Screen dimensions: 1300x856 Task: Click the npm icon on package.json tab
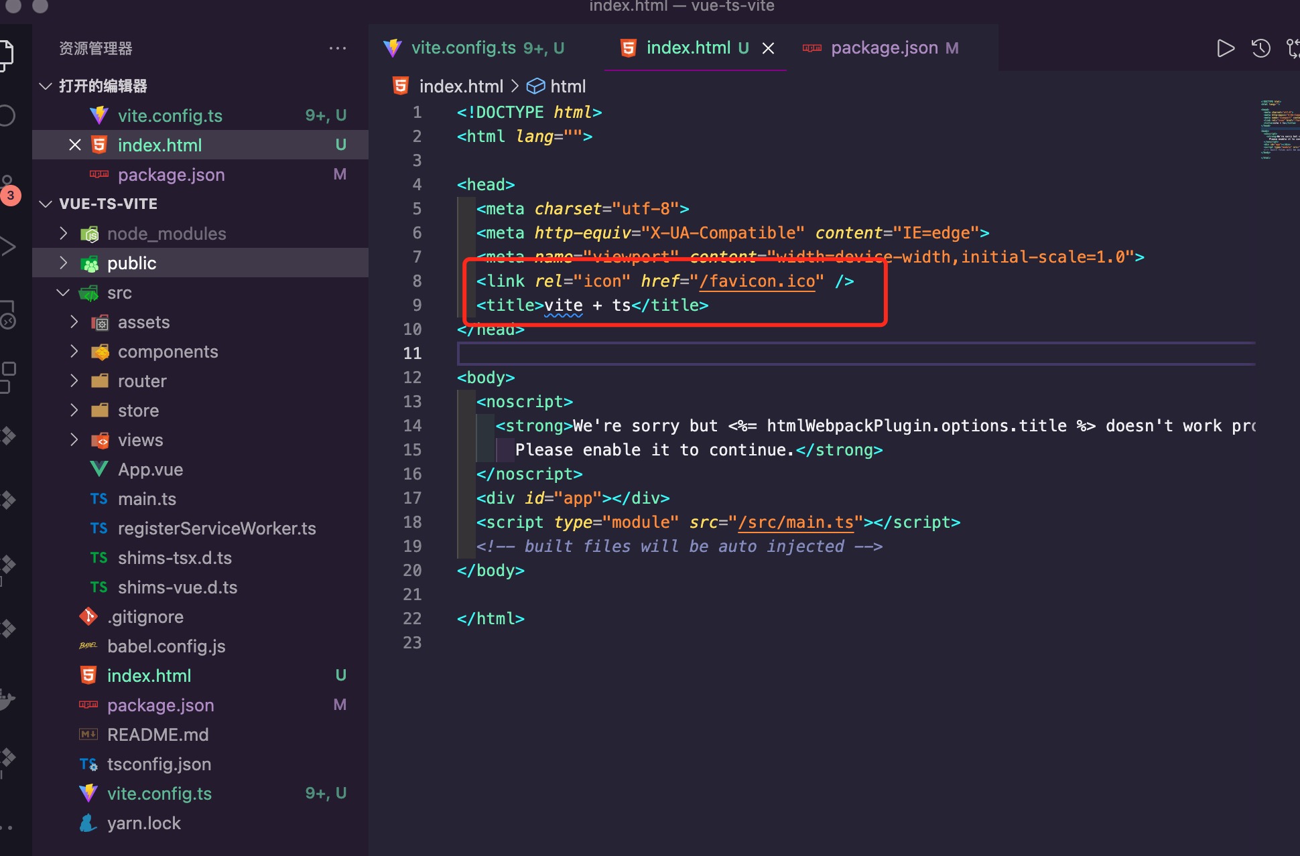click(x=812, y=48)
